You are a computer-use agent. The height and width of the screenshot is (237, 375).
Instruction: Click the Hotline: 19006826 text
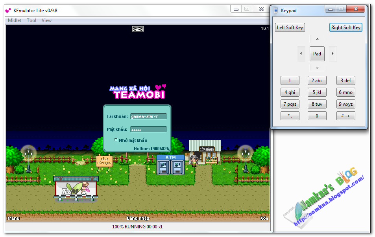(x=151, y=149)
